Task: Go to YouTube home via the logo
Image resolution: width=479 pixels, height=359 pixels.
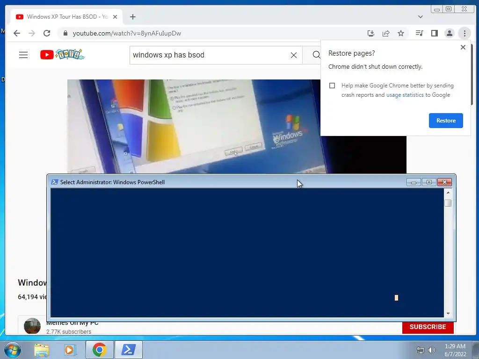Action: (62, 55)
